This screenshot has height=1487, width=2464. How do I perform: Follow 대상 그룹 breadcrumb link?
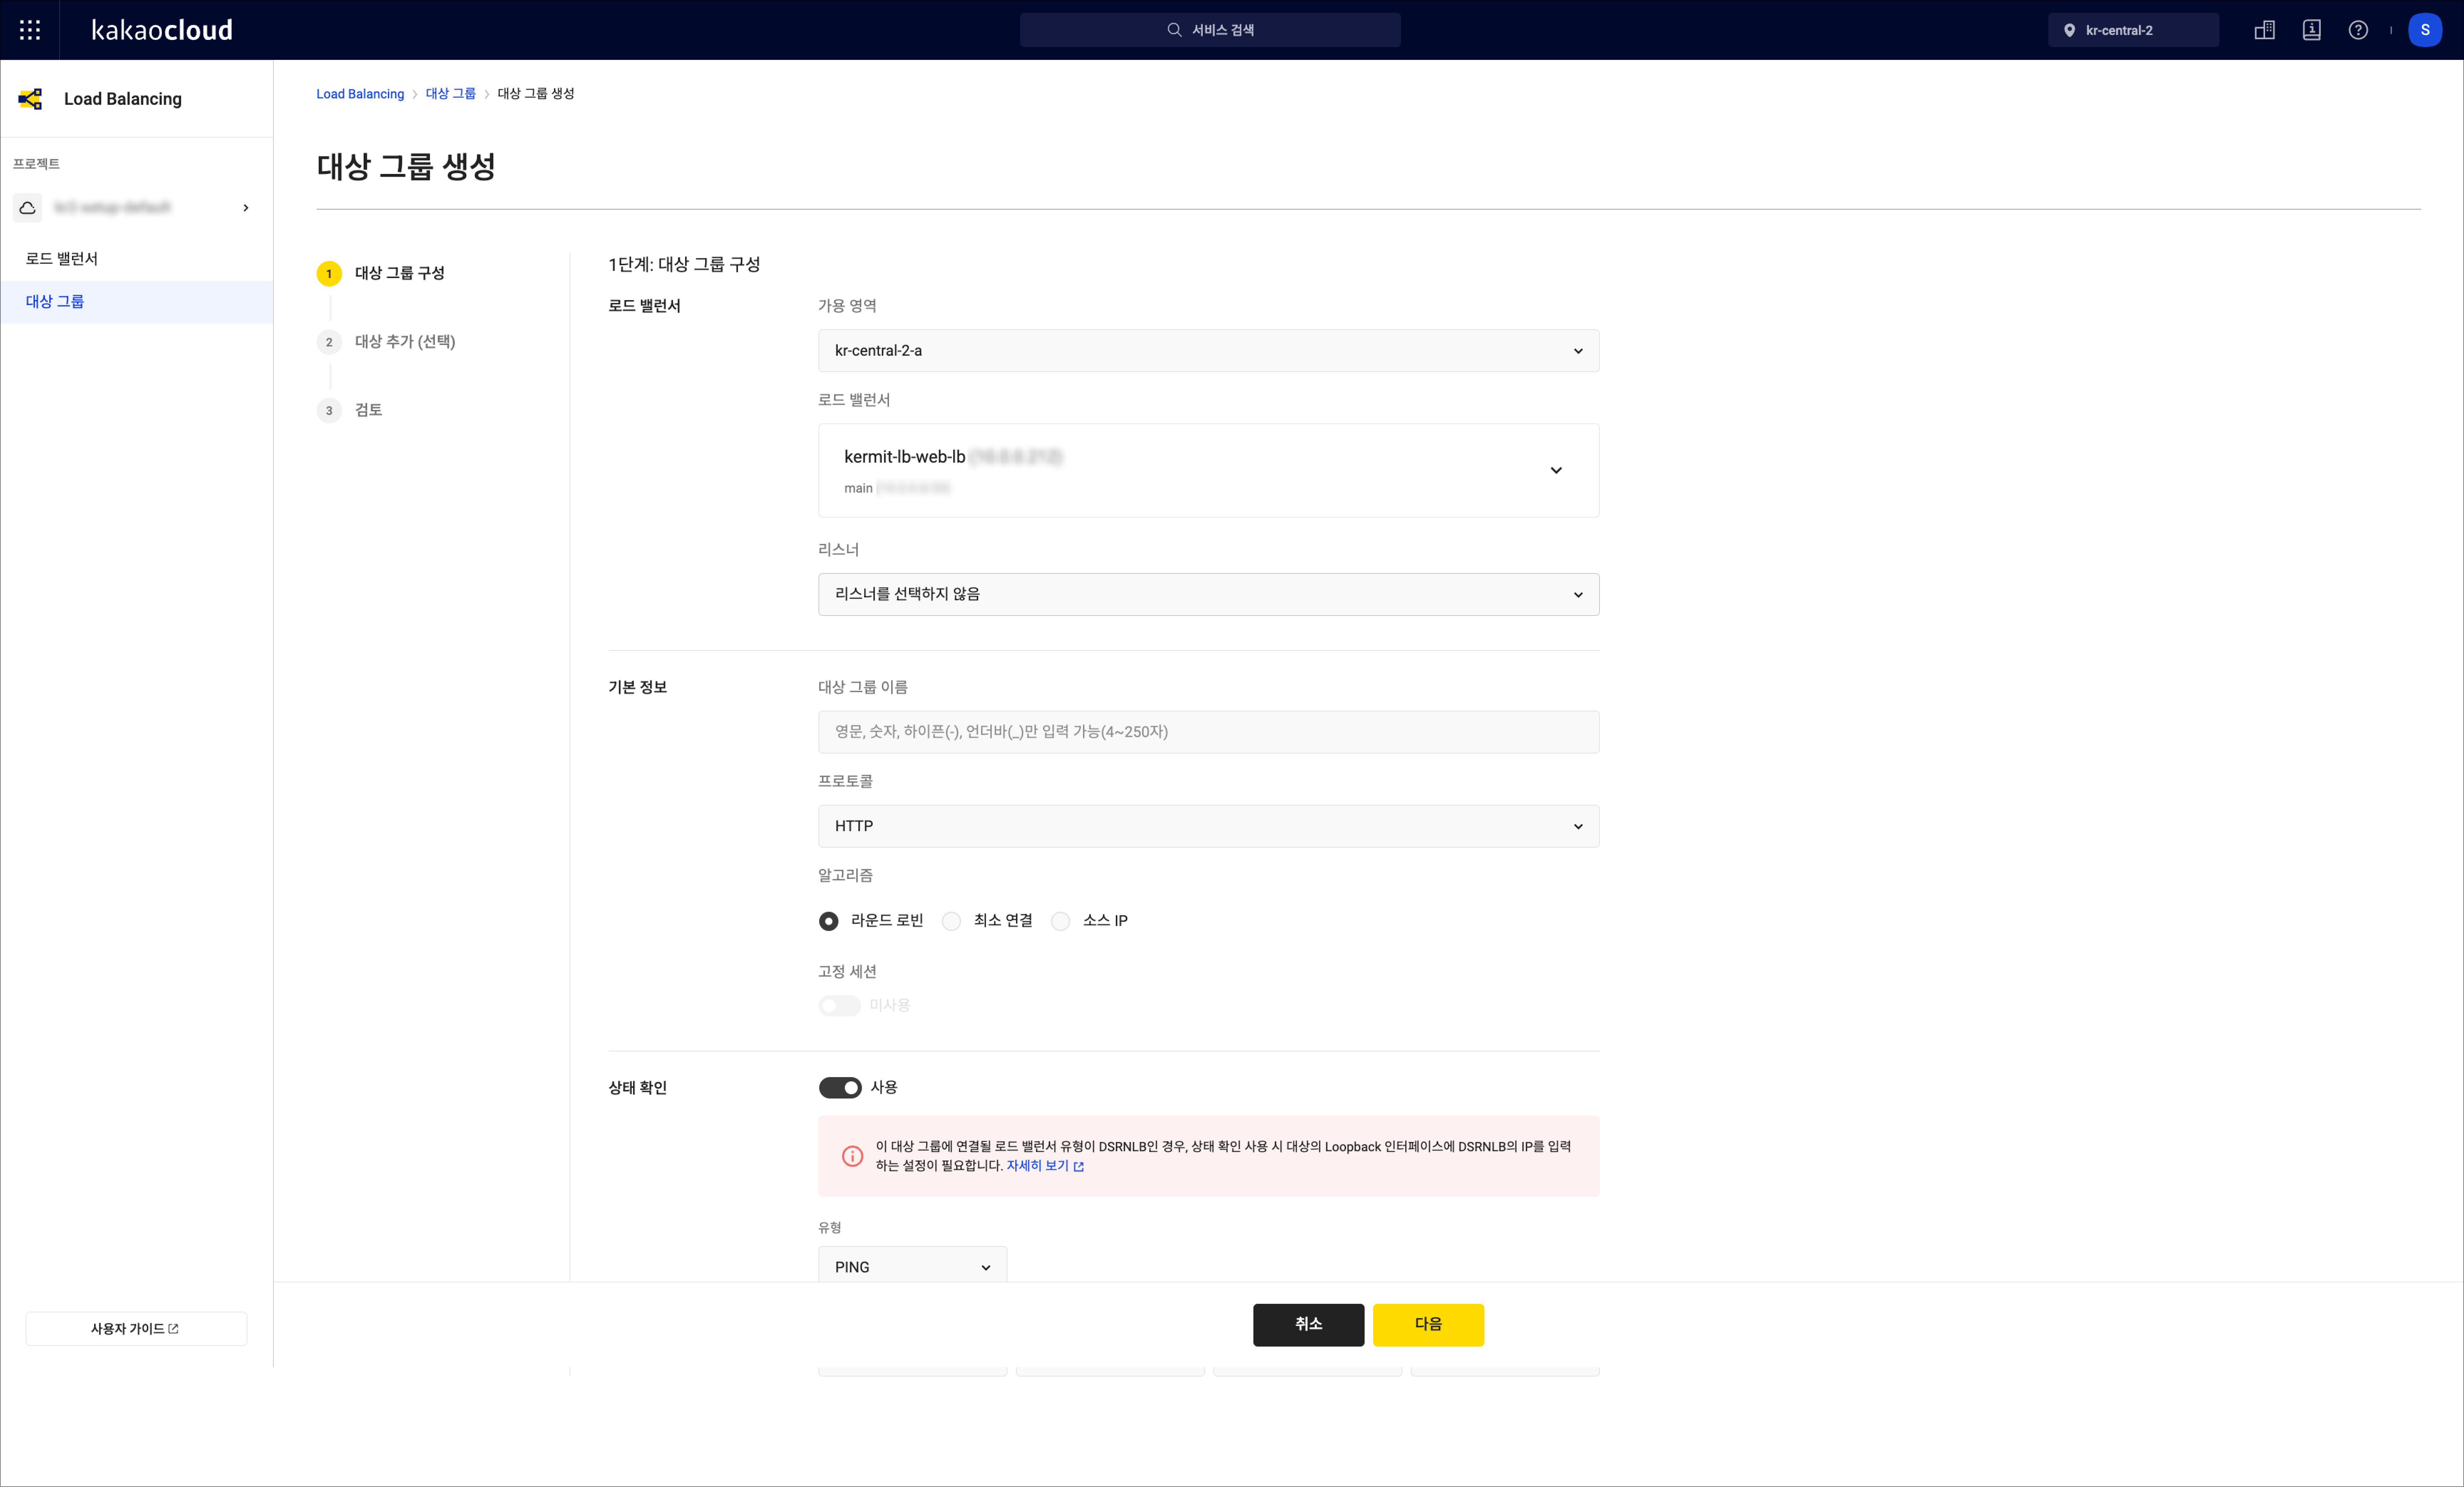point(451,94)
